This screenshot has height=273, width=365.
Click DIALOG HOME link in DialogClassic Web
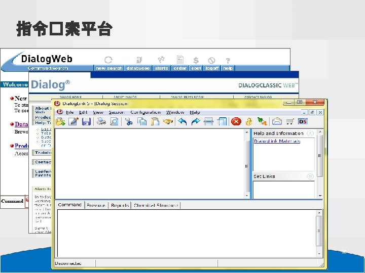point(70,97)
